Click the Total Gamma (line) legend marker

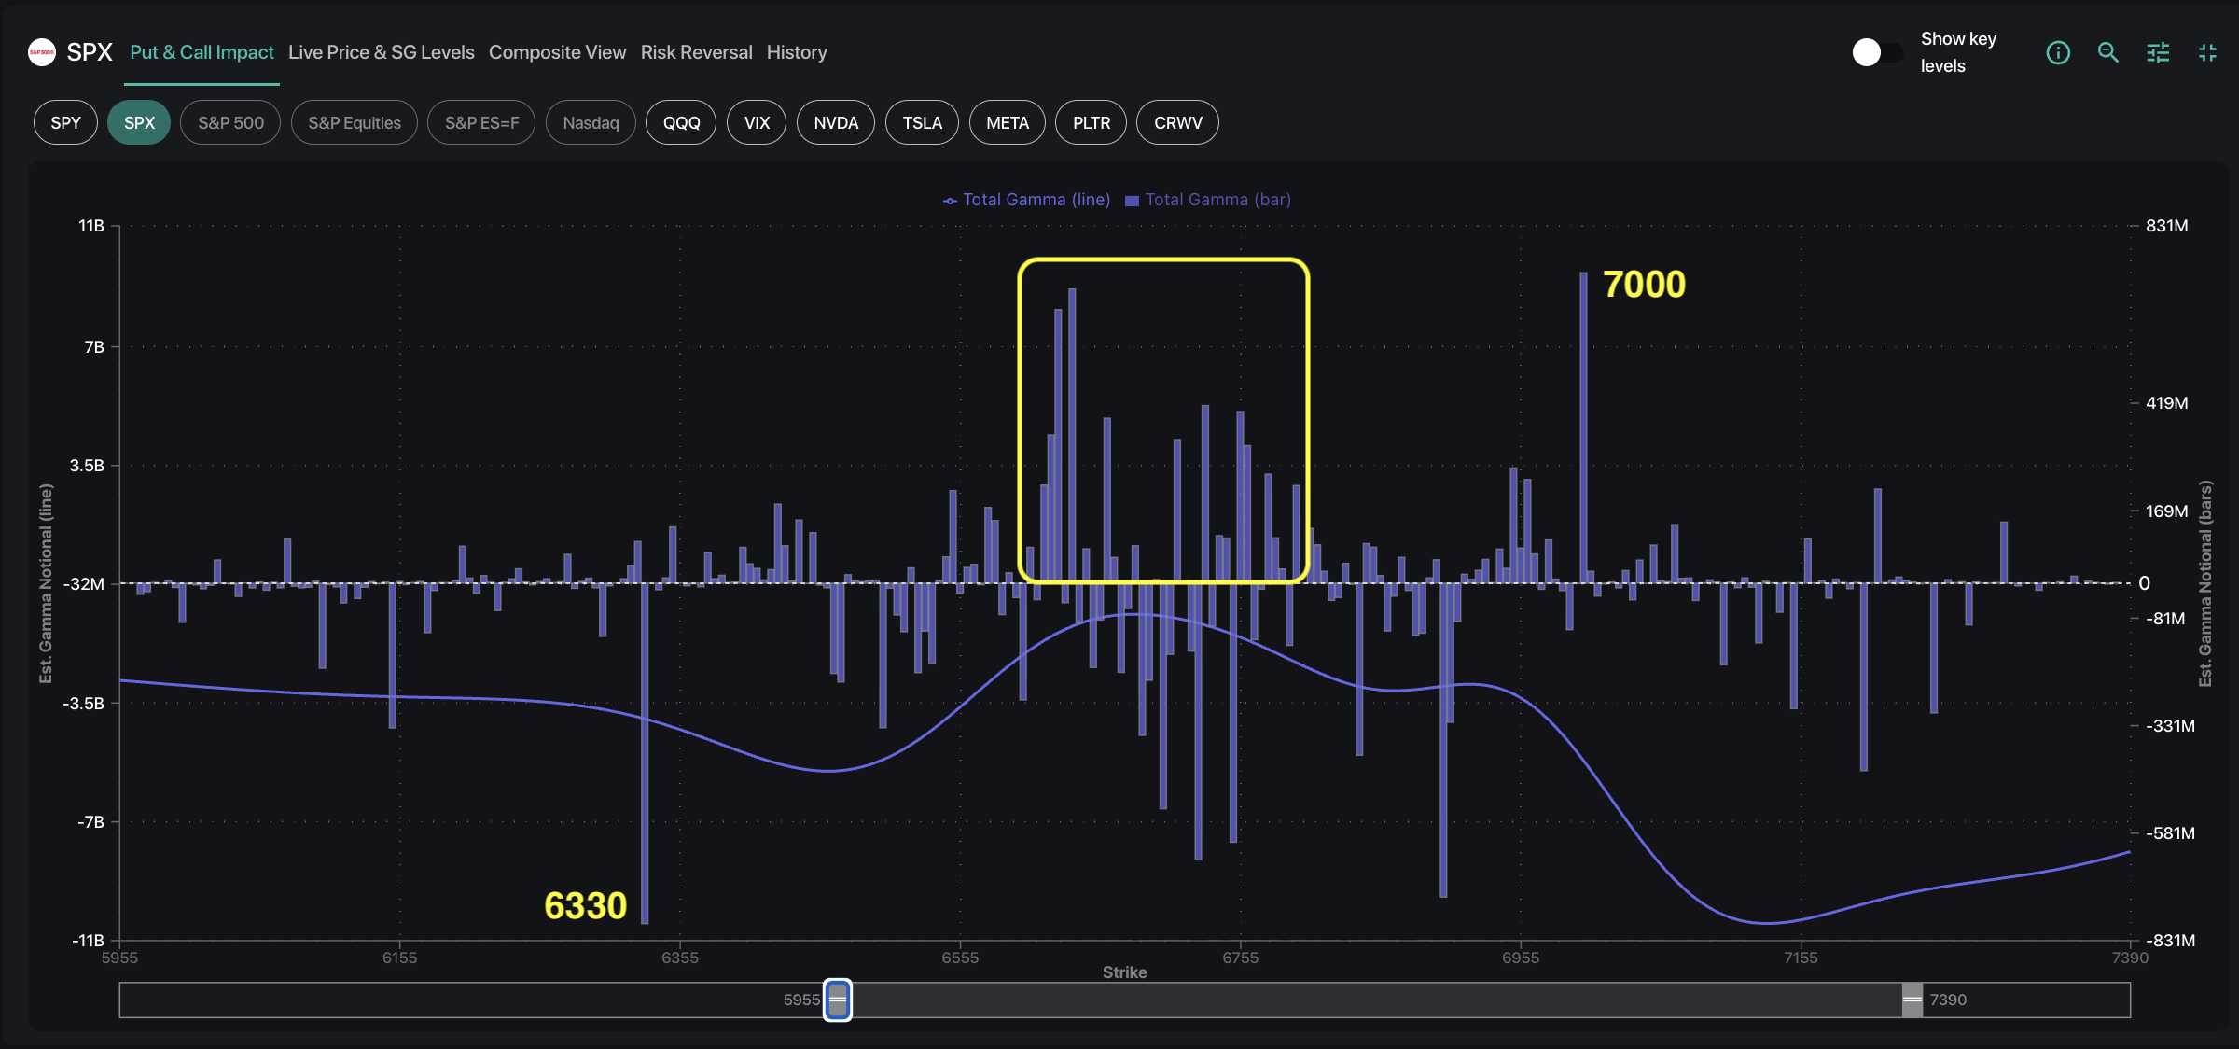(x=950, y=201)
